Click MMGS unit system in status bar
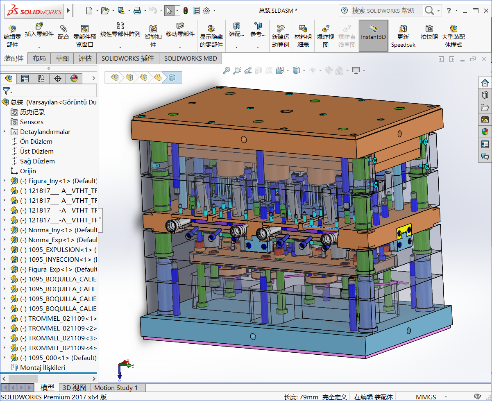Viewport: 492px width, 401px height. pyautogui.click(x=426, y=397)
